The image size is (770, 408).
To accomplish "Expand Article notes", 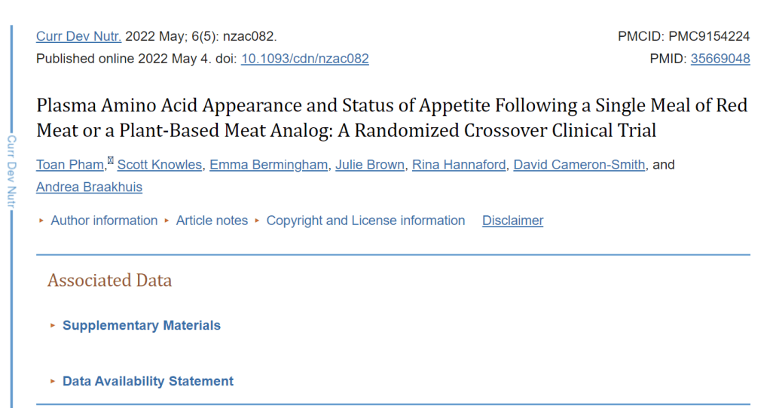I will pos(211,221).
